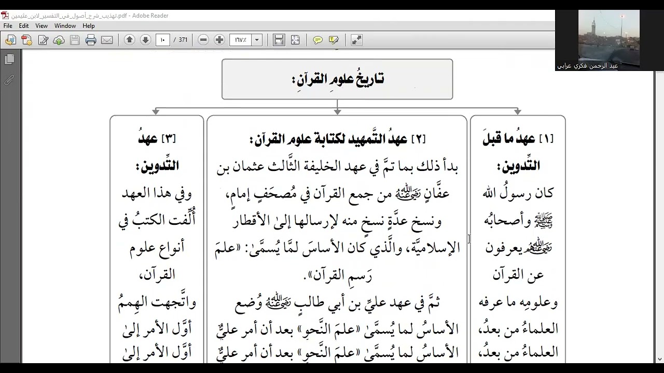Click the Adobe Reader title bar icon
664x373 pixels.
coord(5,16)
